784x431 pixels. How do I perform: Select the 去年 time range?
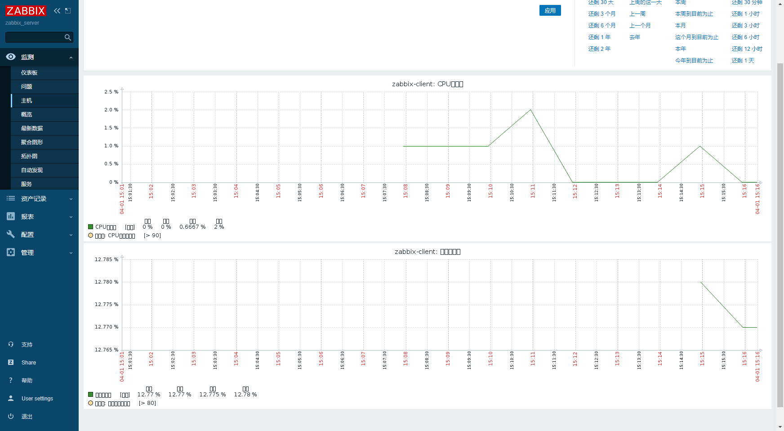(x=635, y=37)
